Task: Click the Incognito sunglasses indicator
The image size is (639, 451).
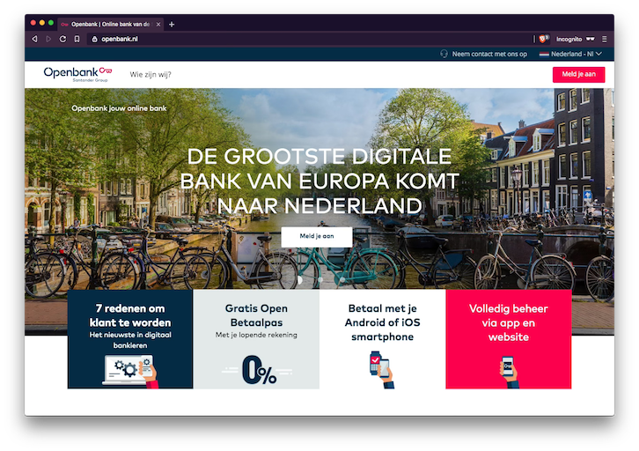Action: 590,39
